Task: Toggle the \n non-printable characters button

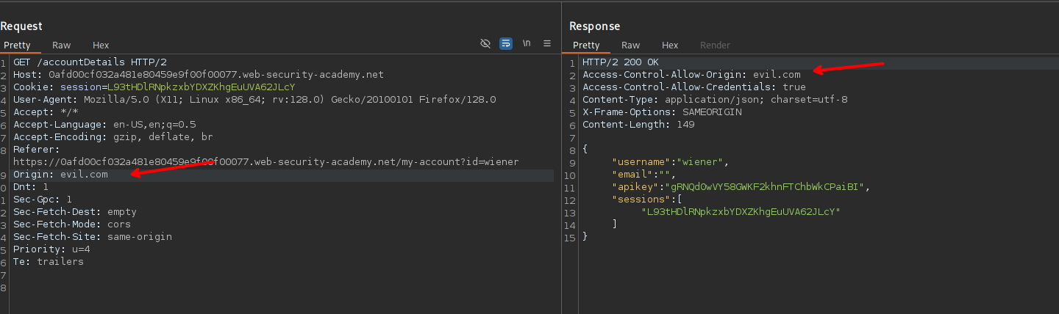Action: coord(527,44)
